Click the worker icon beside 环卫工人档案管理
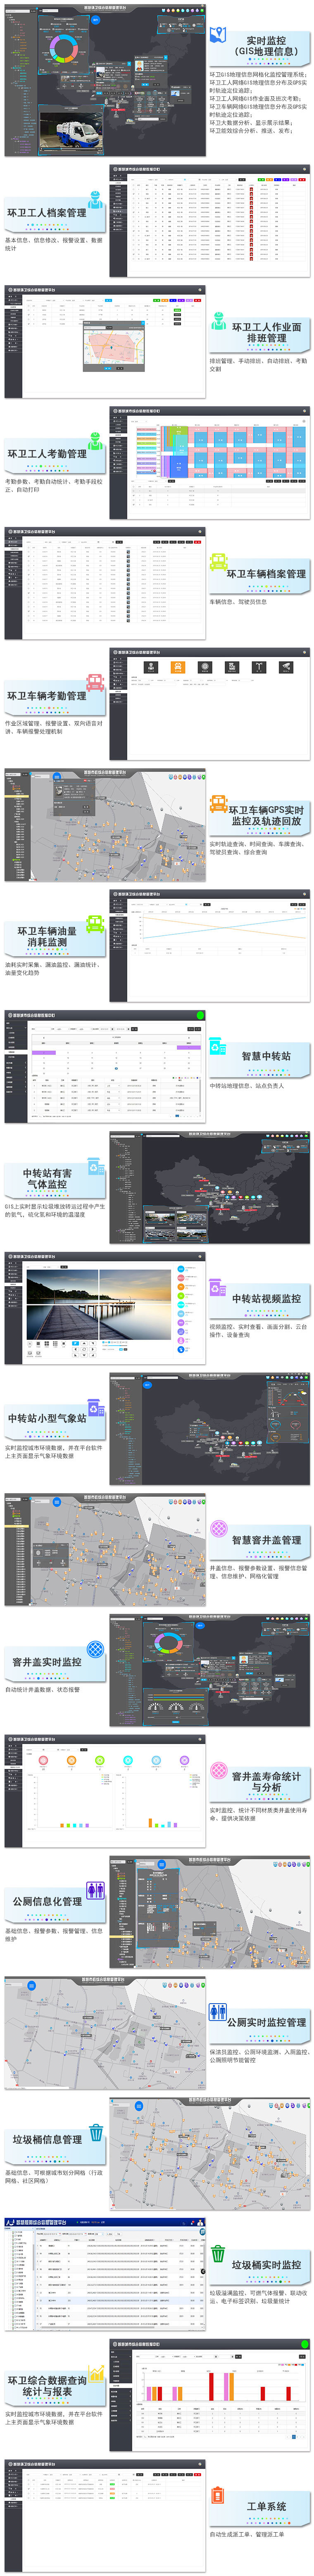 coord(96,199)
